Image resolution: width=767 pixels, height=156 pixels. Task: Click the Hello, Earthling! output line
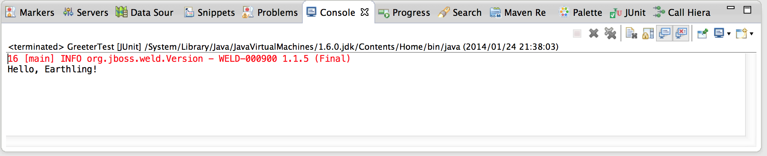point(52,69)
